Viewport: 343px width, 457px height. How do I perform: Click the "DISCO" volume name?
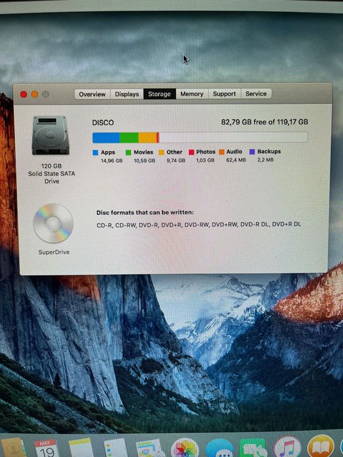coord(103,123)
